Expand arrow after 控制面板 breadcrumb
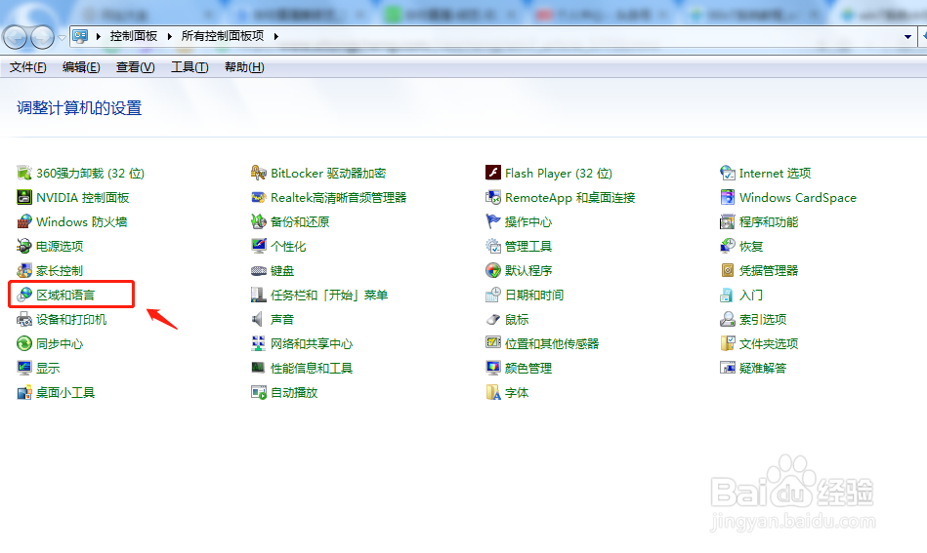Viewport: 927px width, 553px height. [x=170, y=37]
